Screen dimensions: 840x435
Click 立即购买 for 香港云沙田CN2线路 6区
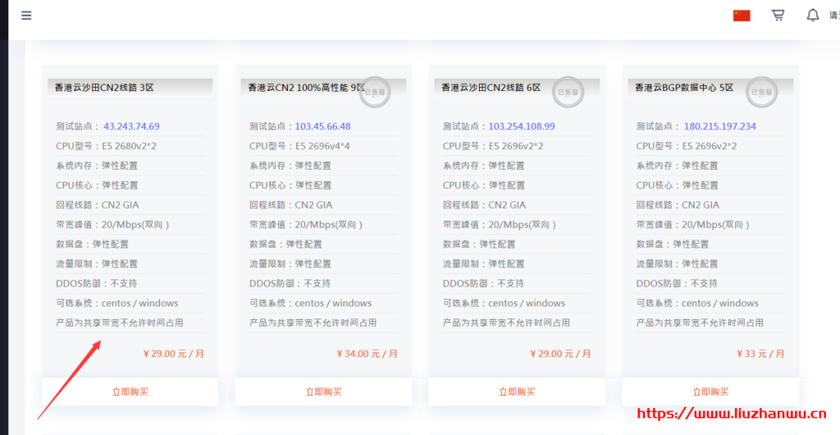point(517,391)
